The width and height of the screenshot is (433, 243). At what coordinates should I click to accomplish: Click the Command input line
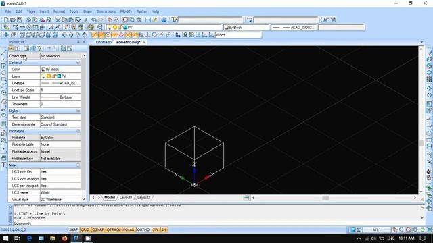pos(217,223)
